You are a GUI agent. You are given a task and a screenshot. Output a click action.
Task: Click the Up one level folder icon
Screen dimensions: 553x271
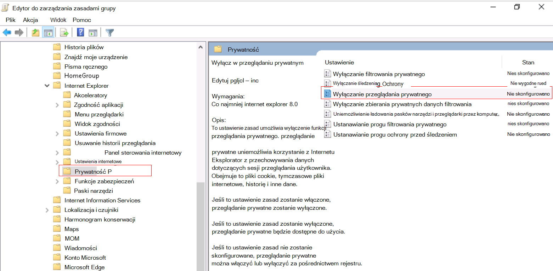tap(35, 32)
